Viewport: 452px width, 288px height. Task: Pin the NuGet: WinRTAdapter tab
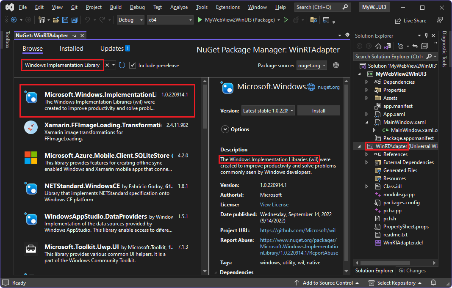pyautogui.click(x=75, y=36)
